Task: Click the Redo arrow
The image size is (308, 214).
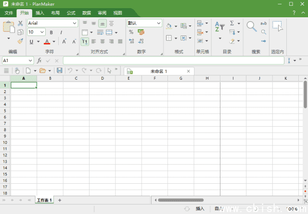Action: [x=84, y=70]
